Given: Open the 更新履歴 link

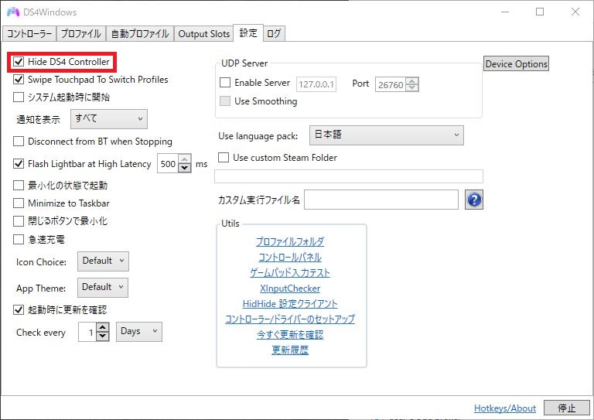Looking at the screenshot, I should pyautogui.click(x=290, y=350).
